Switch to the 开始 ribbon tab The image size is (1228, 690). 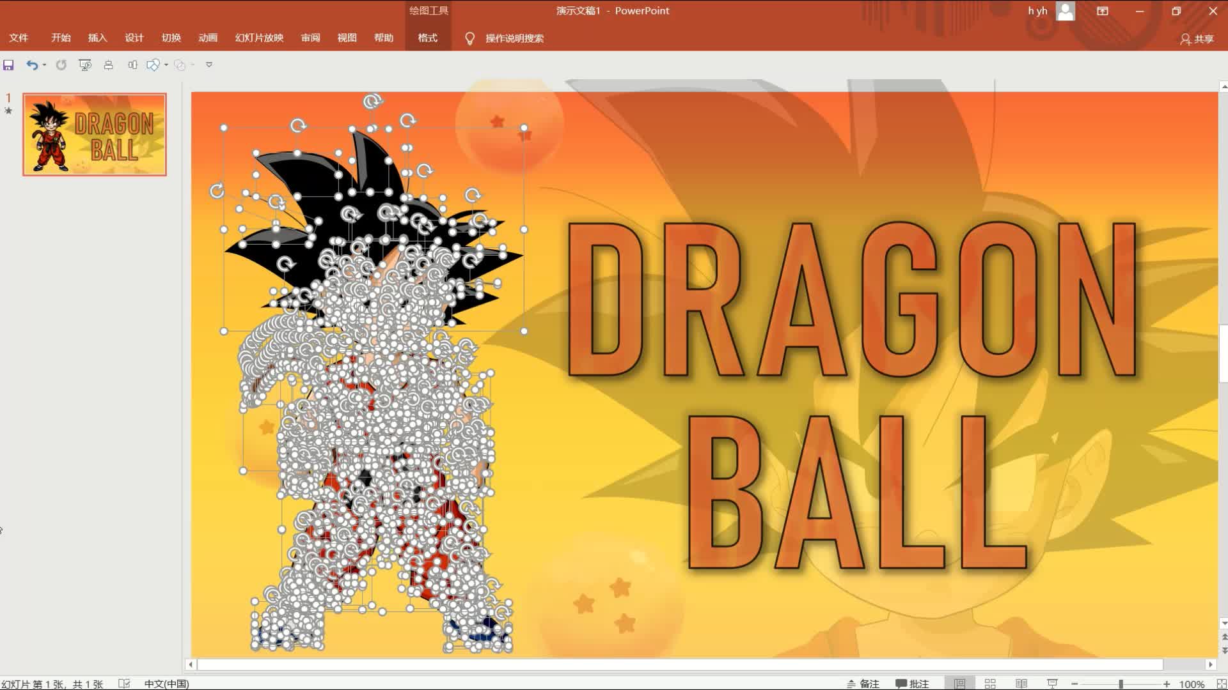(61, 38)
